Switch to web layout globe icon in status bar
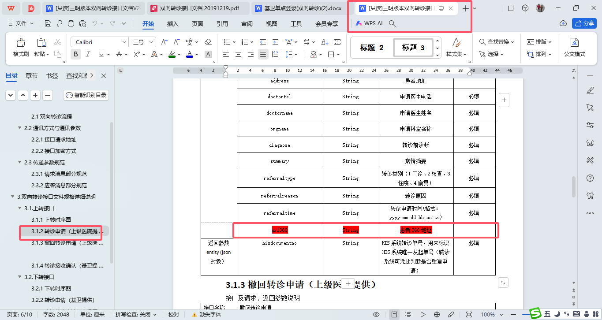The width and height of the screenshot is (602, 320). pyautogui.click(x=437, y=314)
